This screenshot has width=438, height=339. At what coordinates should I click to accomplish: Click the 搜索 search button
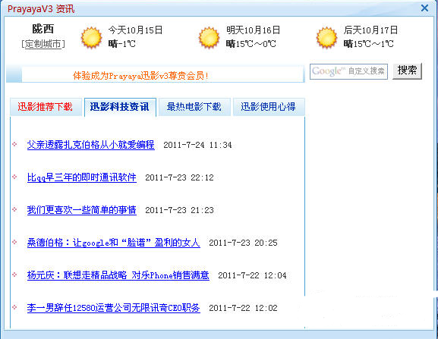tap(407, 71)
